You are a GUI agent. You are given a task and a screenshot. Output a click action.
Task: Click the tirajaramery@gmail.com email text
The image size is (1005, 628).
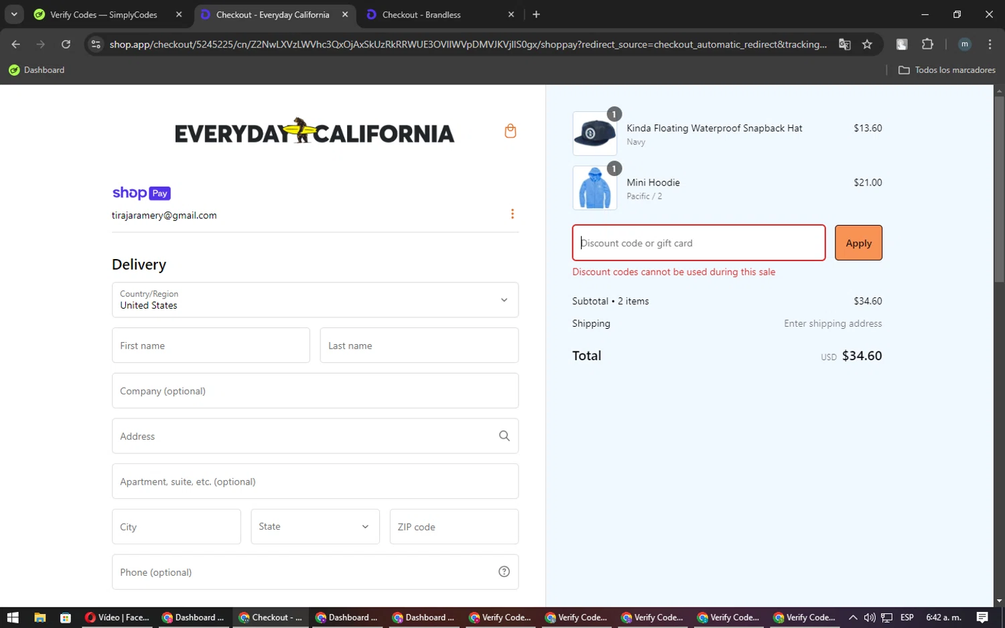pyautogui.click(x=164, y=216)
